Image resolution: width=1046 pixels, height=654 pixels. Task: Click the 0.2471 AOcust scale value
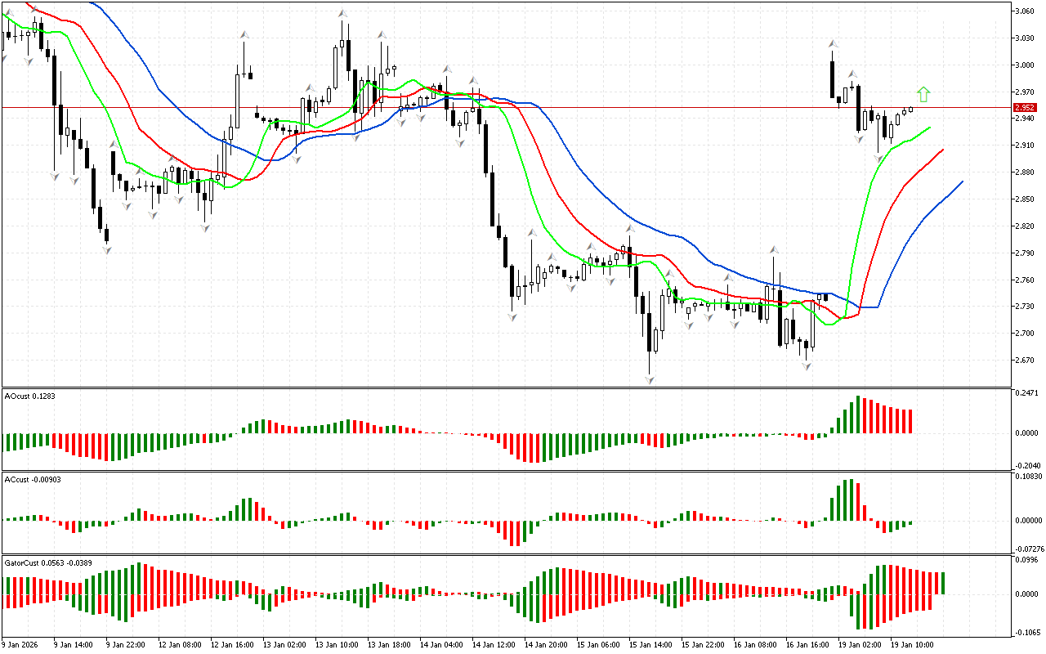(x=1026, y=394)
